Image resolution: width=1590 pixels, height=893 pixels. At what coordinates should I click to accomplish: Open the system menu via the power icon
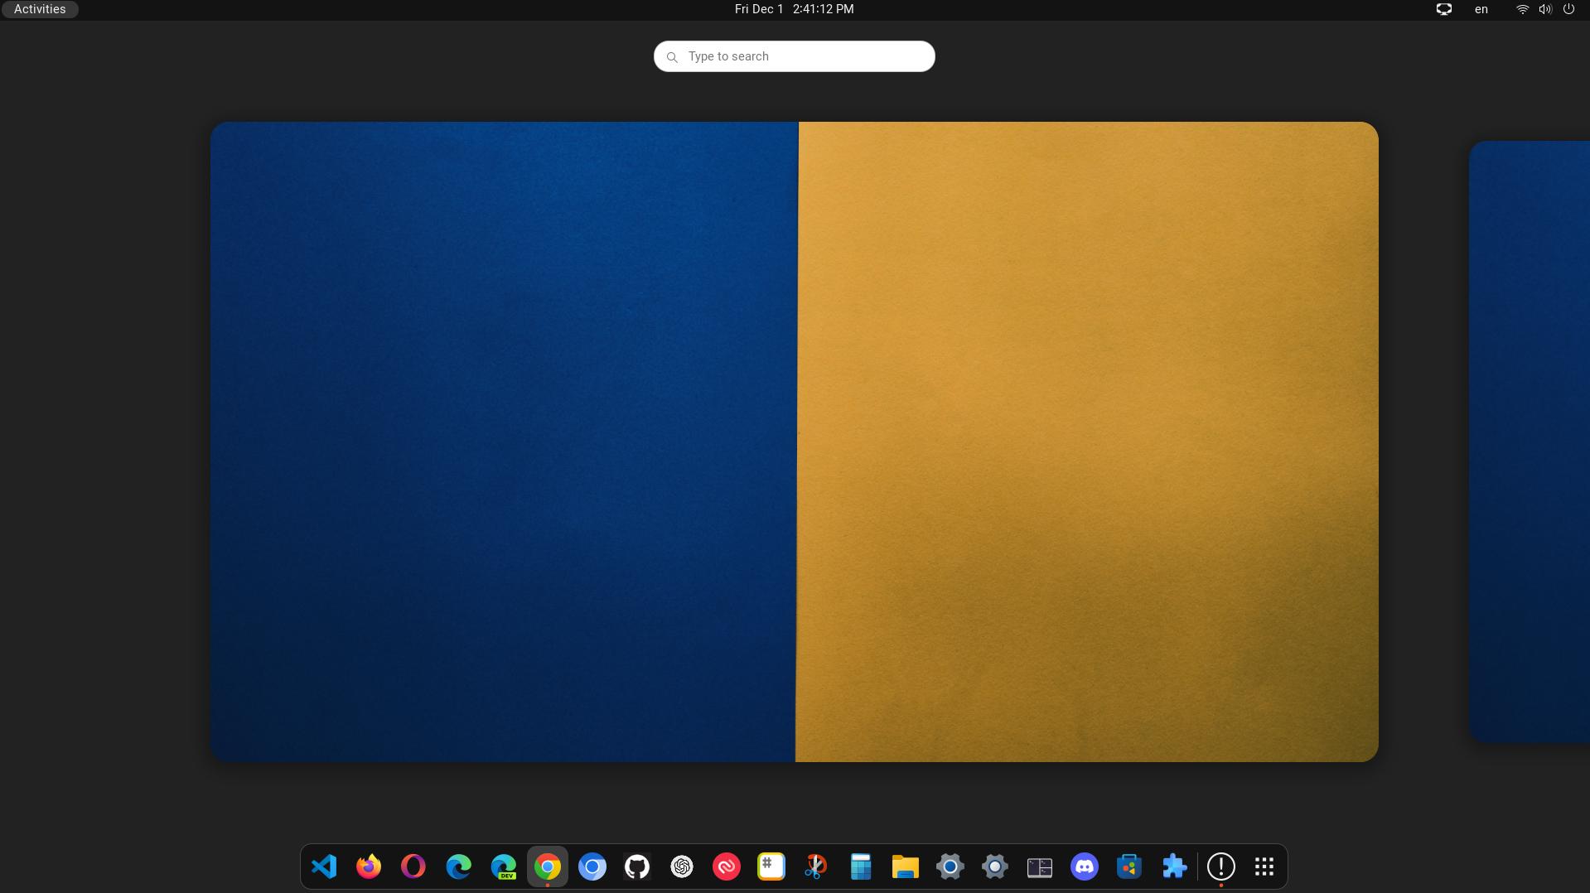coord(1568,9)
